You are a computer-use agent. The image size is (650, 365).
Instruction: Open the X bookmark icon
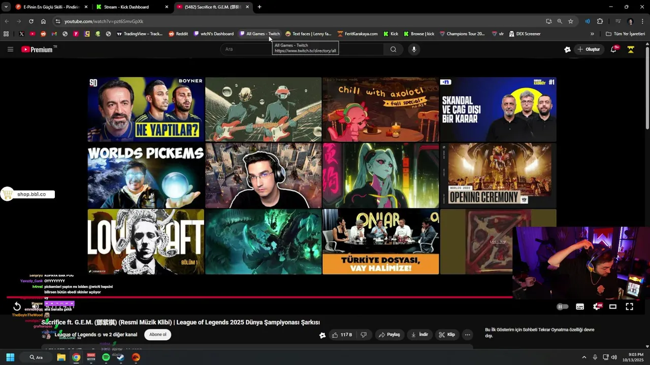tap(21, 34)
